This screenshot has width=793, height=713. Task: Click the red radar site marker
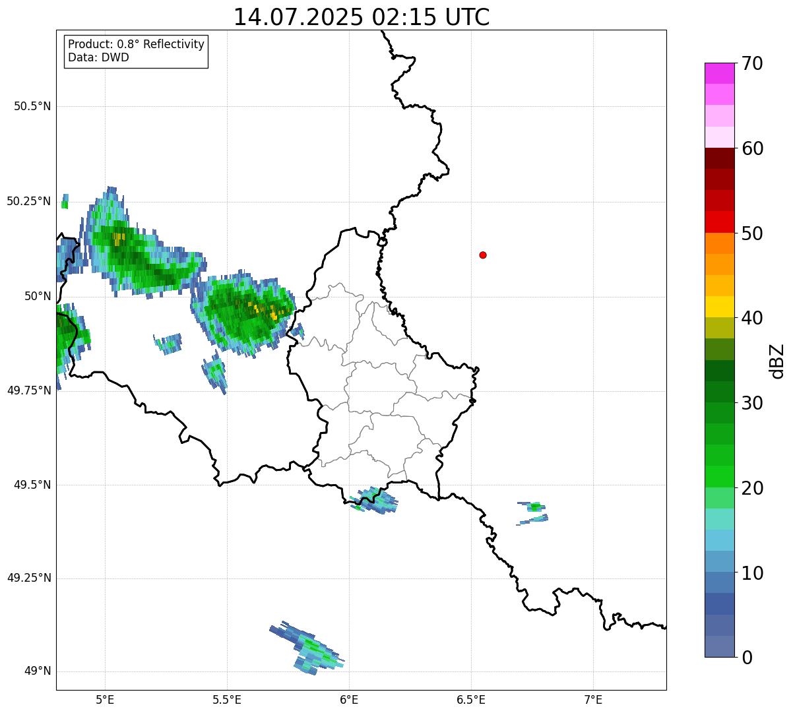(483, 255)
